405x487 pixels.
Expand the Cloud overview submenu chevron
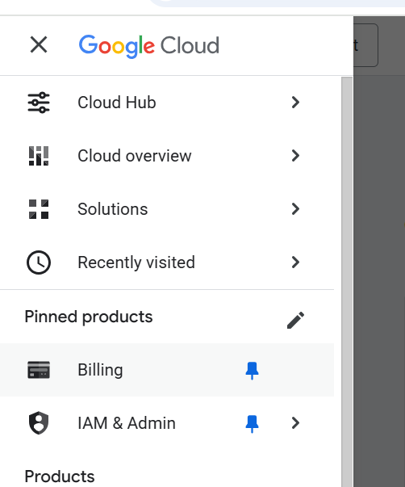click(x=296, y=156)
